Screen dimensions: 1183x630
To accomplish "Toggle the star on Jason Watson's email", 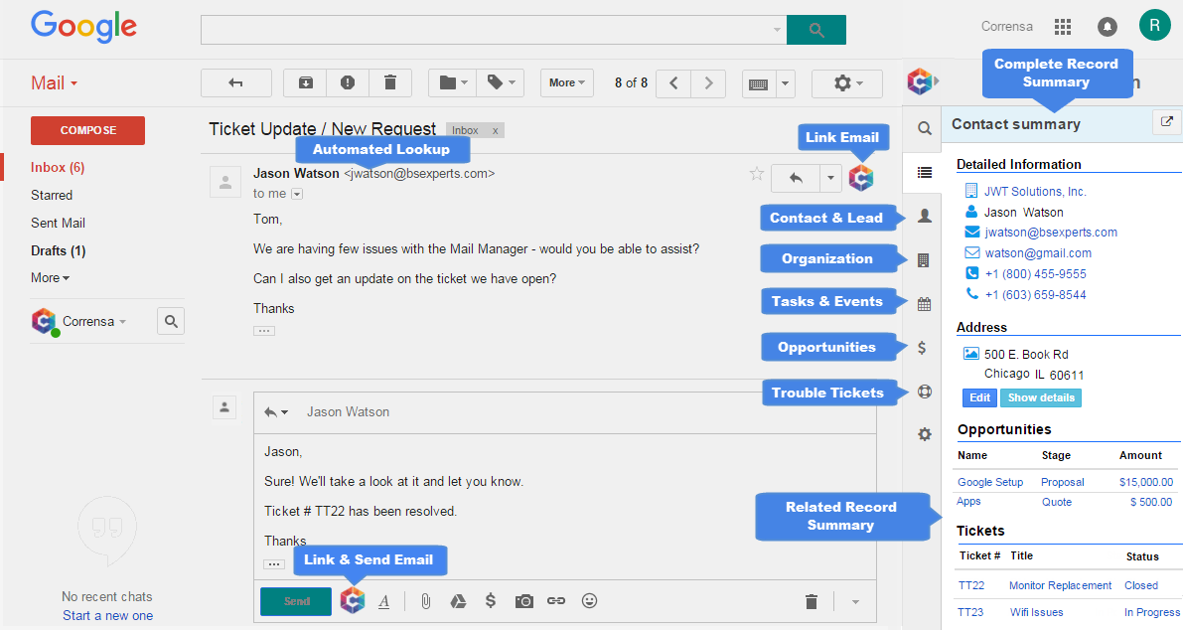I will [x=757, y=175].
